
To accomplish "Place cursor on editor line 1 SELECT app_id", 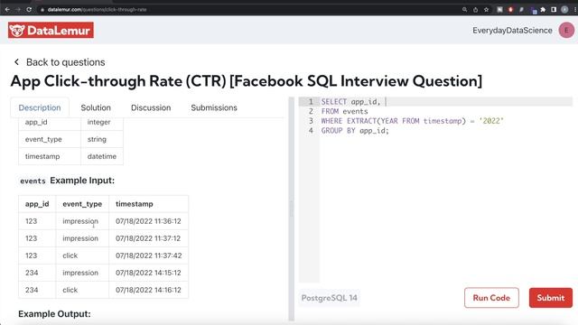I will (x=350, y=102).
